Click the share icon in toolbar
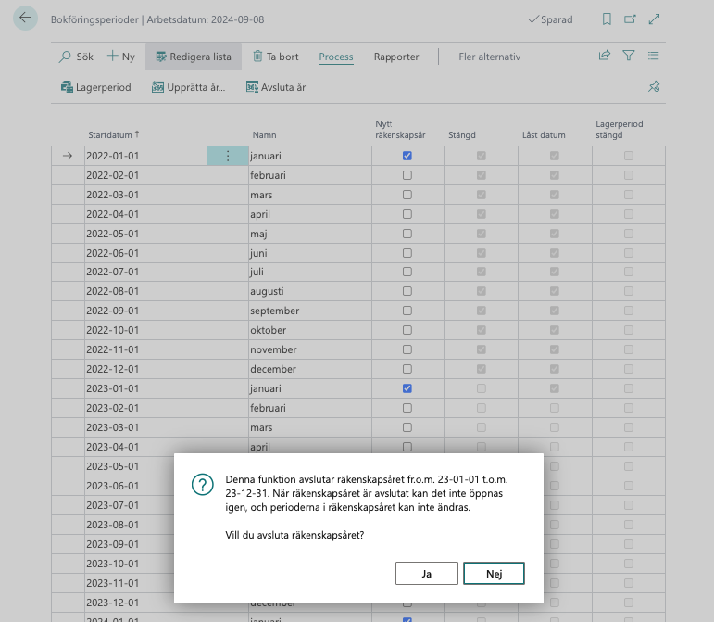The width and height of the screenshot is (714, 622). click(x=605, y=57)
